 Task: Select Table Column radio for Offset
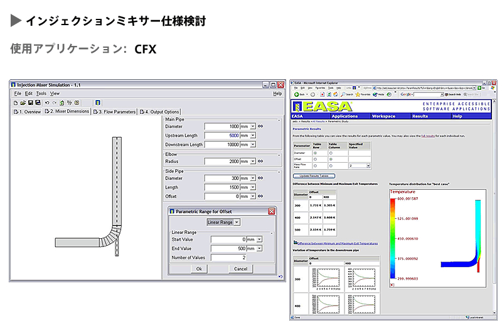pyautogui.click(x=331, y=160)
